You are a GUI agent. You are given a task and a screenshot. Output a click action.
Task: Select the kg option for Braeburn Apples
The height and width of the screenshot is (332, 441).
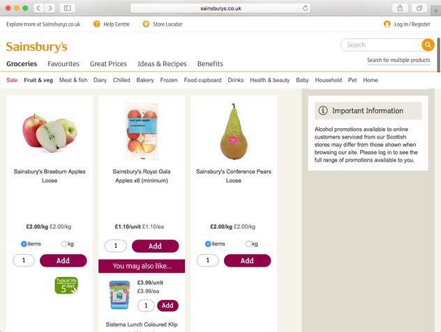coord(65,244)
